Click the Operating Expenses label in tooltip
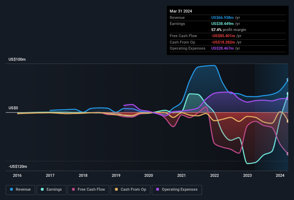294x200 pixels. 188,49
